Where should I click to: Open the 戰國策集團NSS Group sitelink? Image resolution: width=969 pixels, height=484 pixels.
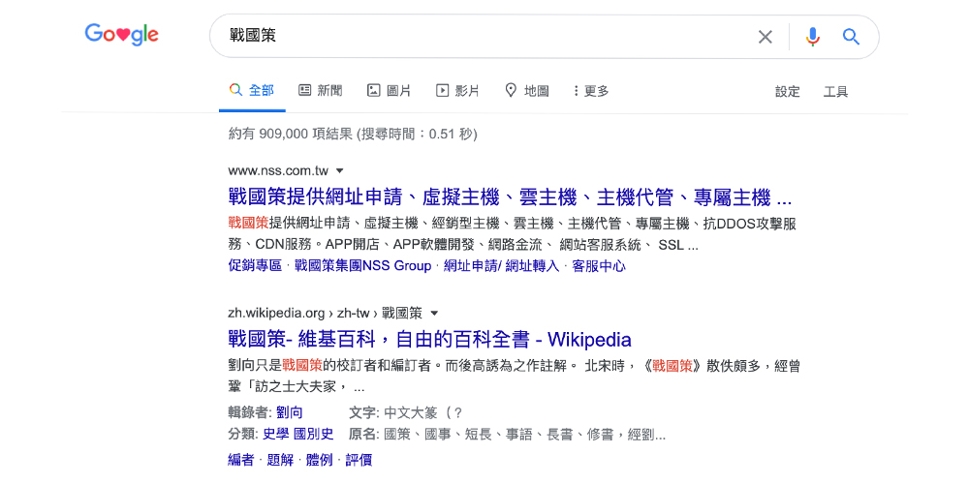(362, 266)
